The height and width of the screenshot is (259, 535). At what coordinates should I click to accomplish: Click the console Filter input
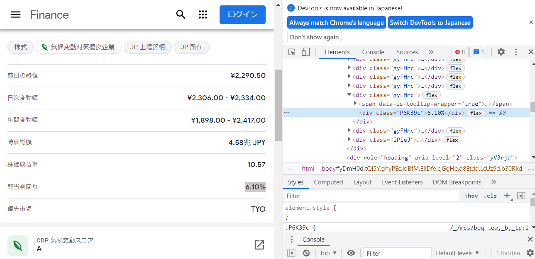(397, 253)
